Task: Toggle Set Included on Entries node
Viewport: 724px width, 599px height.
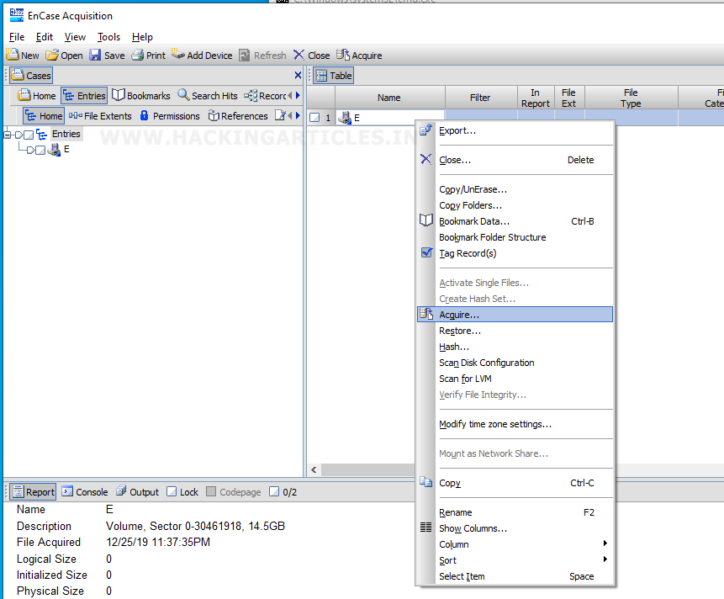Action: pos(18,135)
